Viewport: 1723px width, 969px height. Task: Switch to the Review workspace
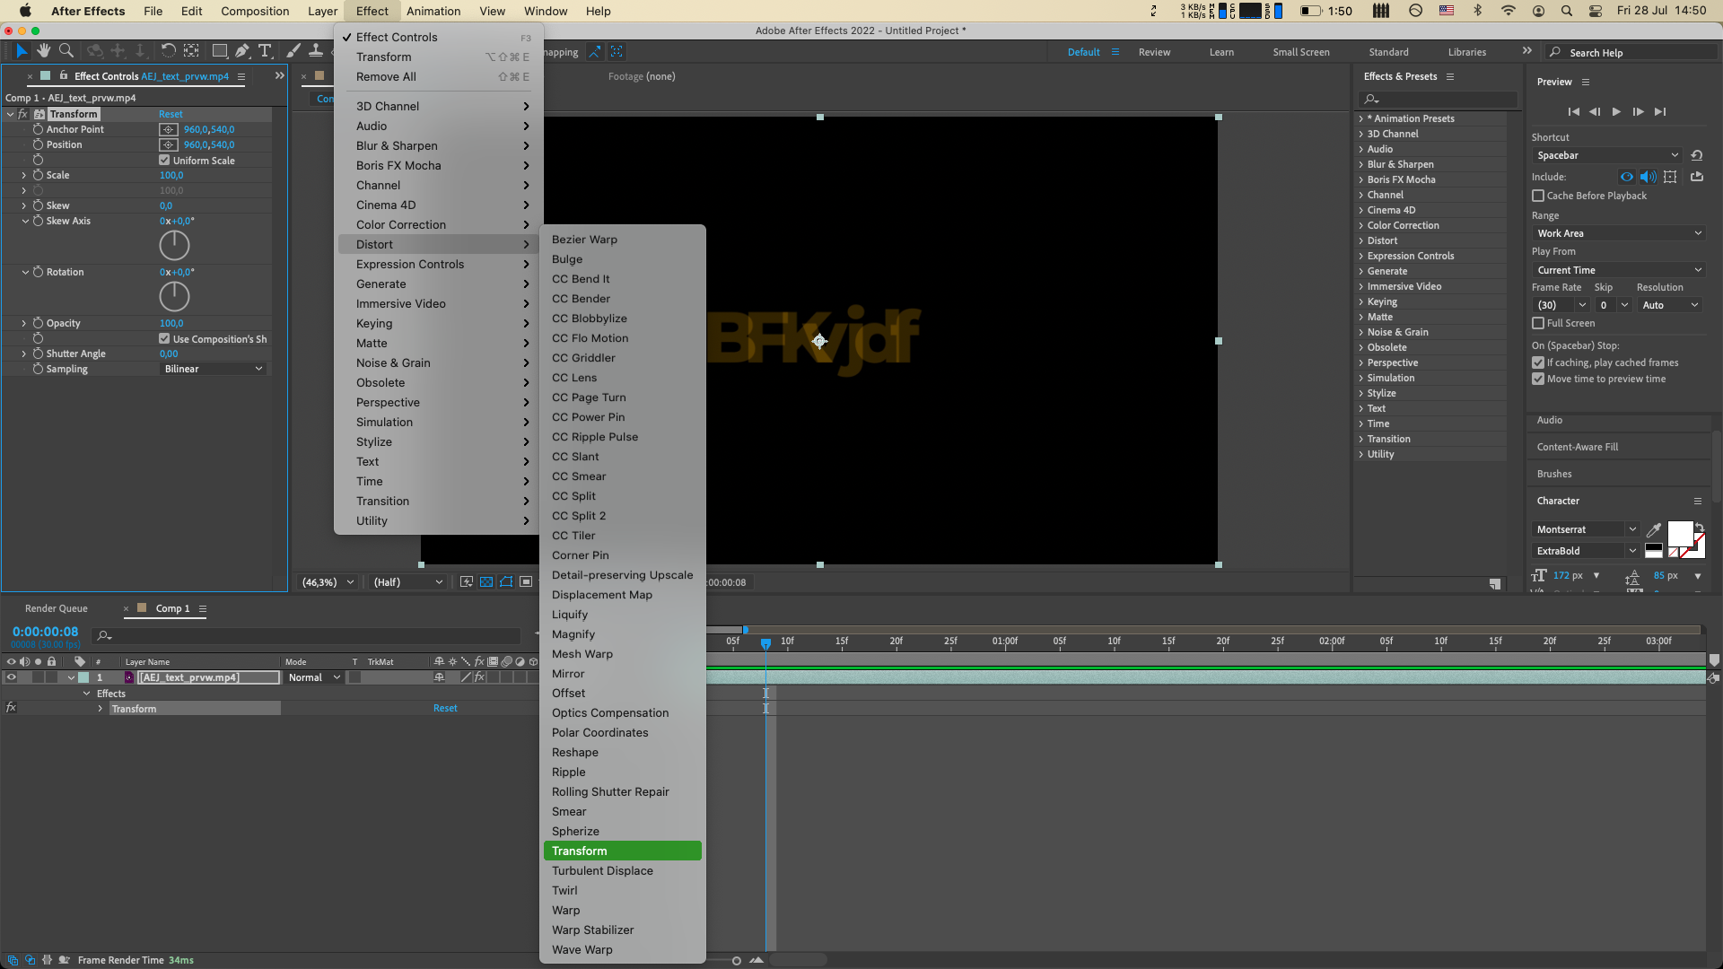point(1154,52)
